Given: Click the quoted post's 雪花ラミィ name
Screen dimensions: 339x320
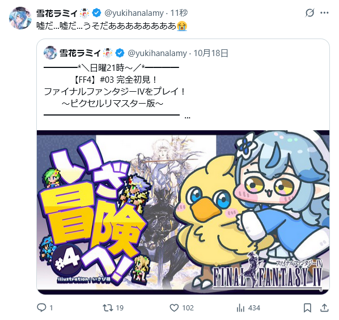Looking at the screenshot, I should (80, 53).
